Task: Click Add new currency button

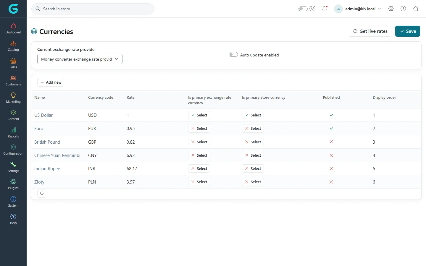Action: [51, 82]
